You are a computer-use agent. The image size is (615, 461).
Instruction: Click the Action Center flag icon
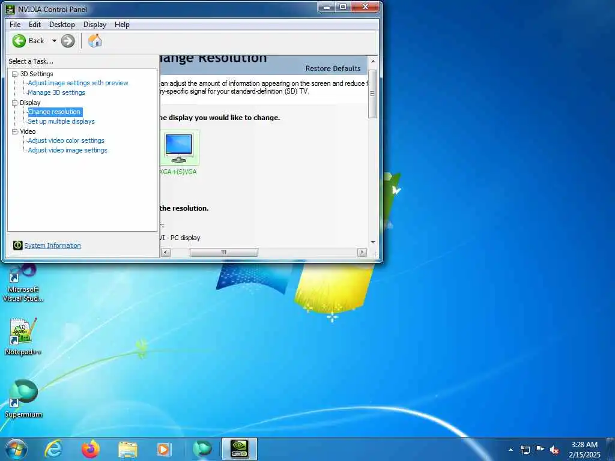pos(540,449)
